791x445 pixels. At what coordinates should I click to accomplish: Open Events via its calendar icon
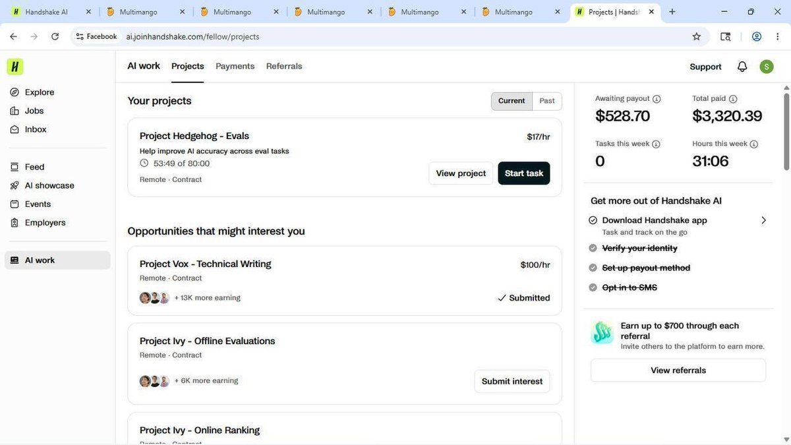(x=15, y=204)
